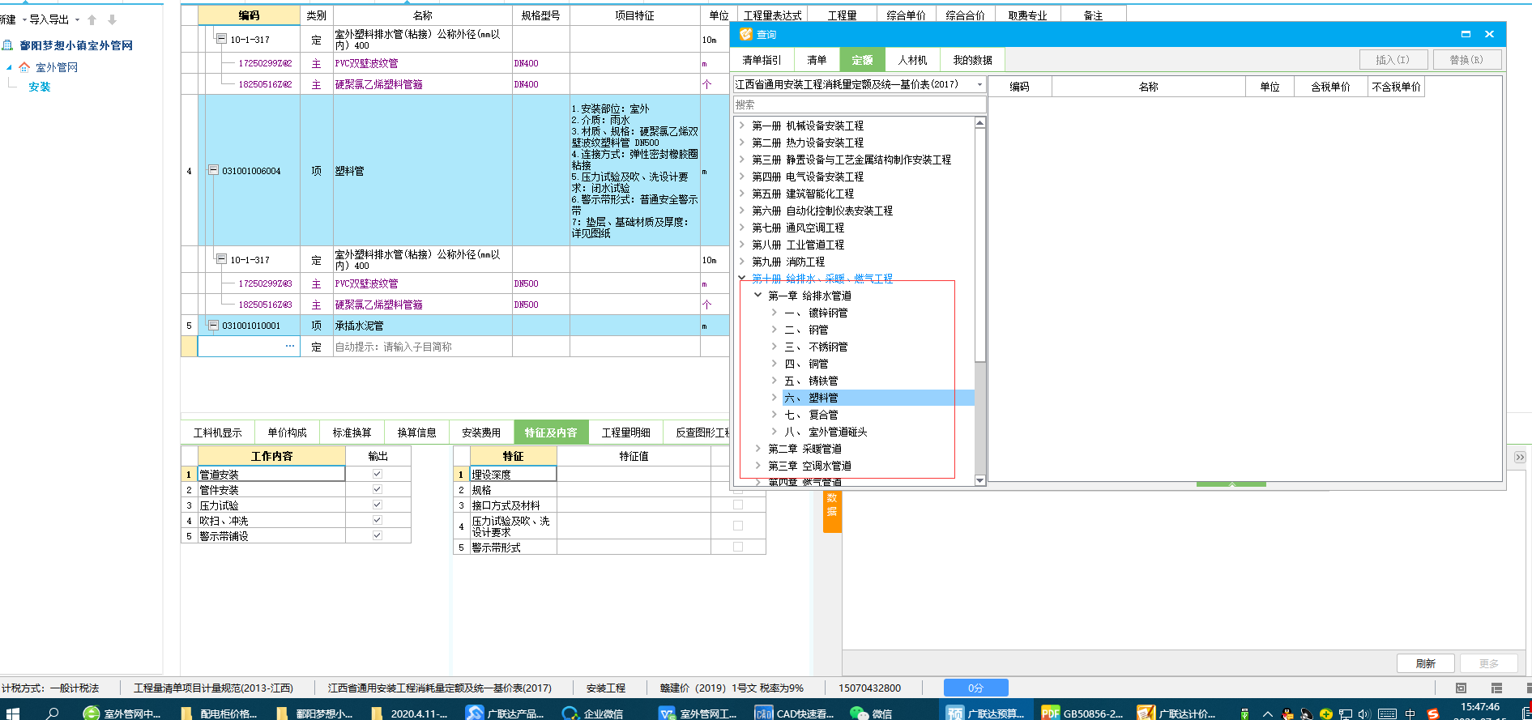
Task: Click the Sogou input method tray icon
Action: tap(1433, 714)
